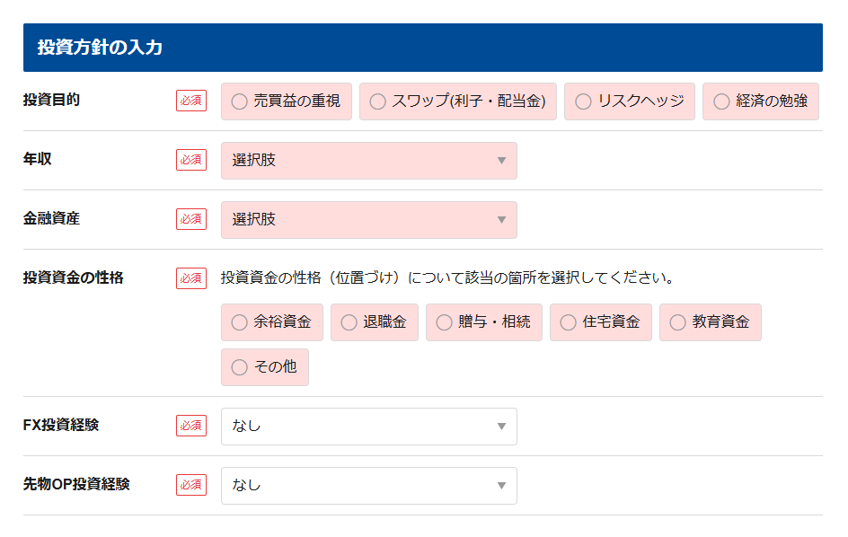Select リスクヘッジ radio button
The width and height of the screenshot is (848, 537).
tap(583, 101)
